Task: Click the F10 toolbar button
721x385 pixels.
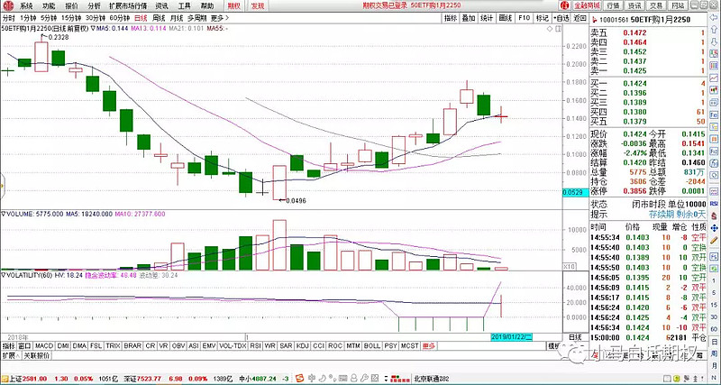Action: pyautogui.click(x=524, y=18)
